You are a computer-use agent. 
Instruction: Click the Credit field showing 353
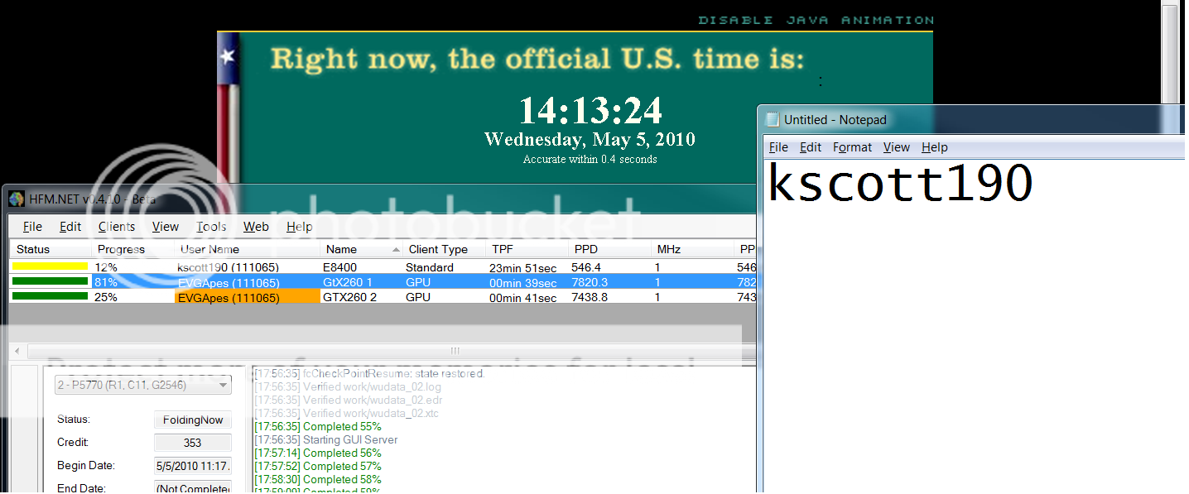[192, 443]
